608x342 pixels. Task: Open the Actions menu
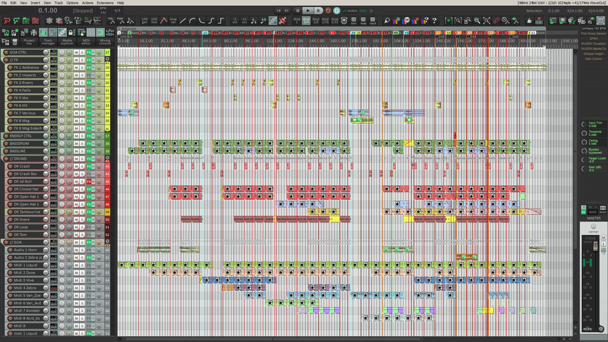88,3
